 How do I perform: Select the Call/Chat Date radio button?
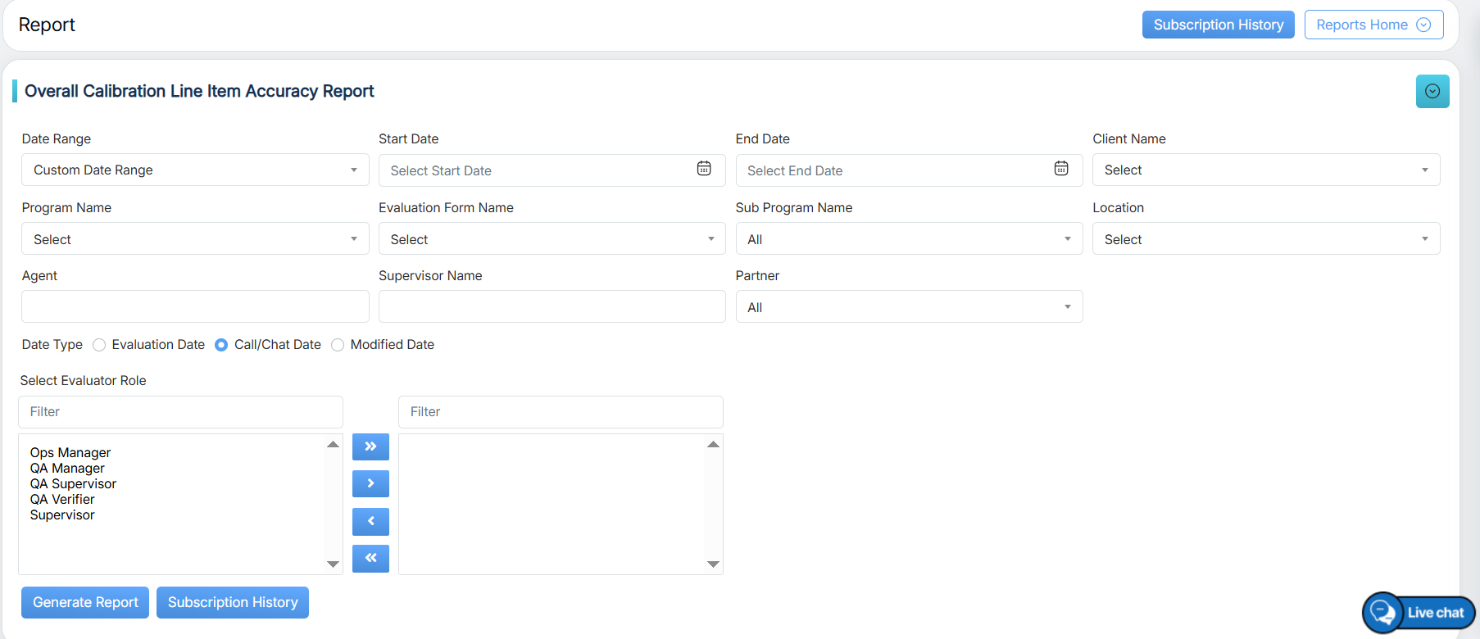[221, 345]
